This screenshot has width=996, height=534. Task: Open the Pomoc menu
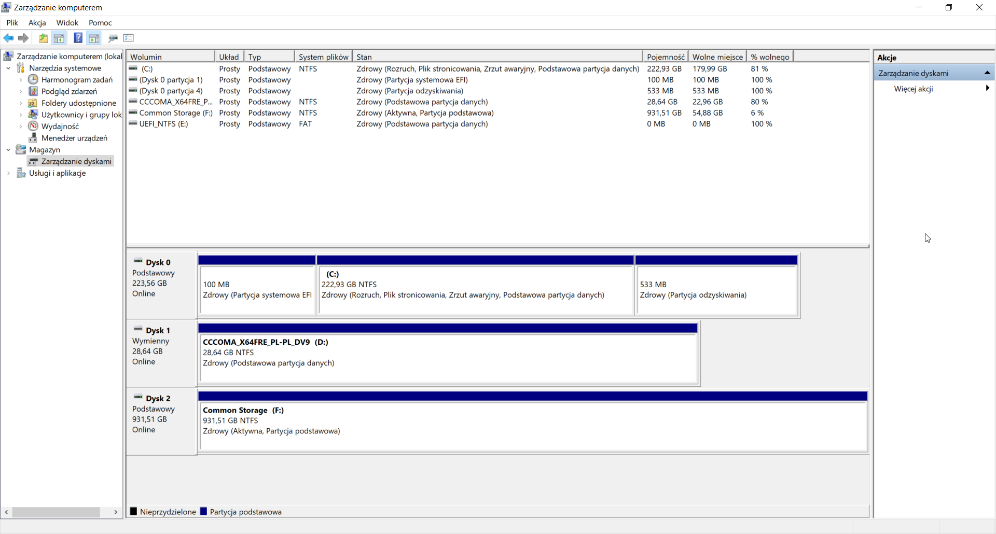point(100,22)
